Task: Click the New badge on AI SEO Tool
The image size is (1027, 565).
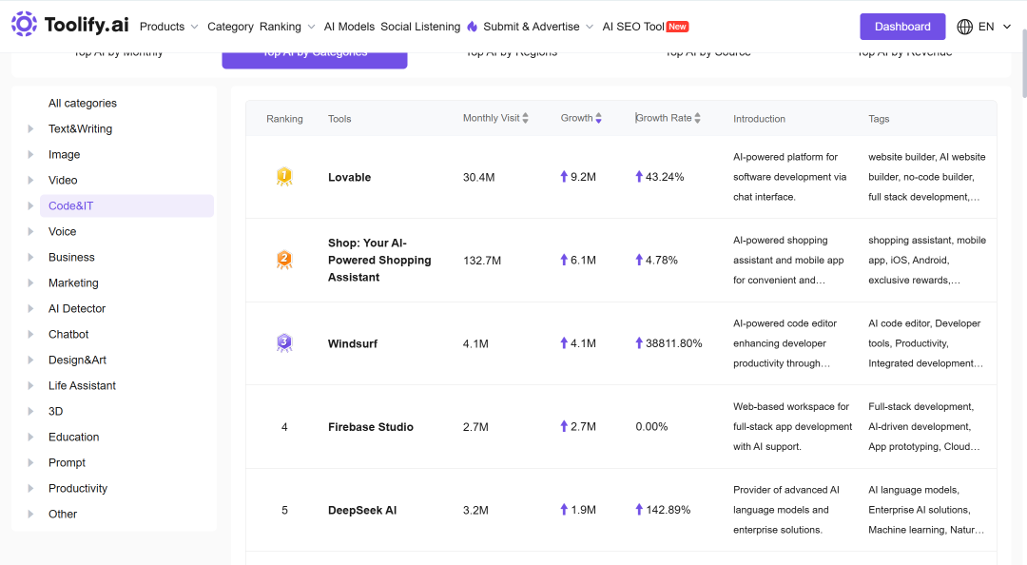Action: click(677, 27)
